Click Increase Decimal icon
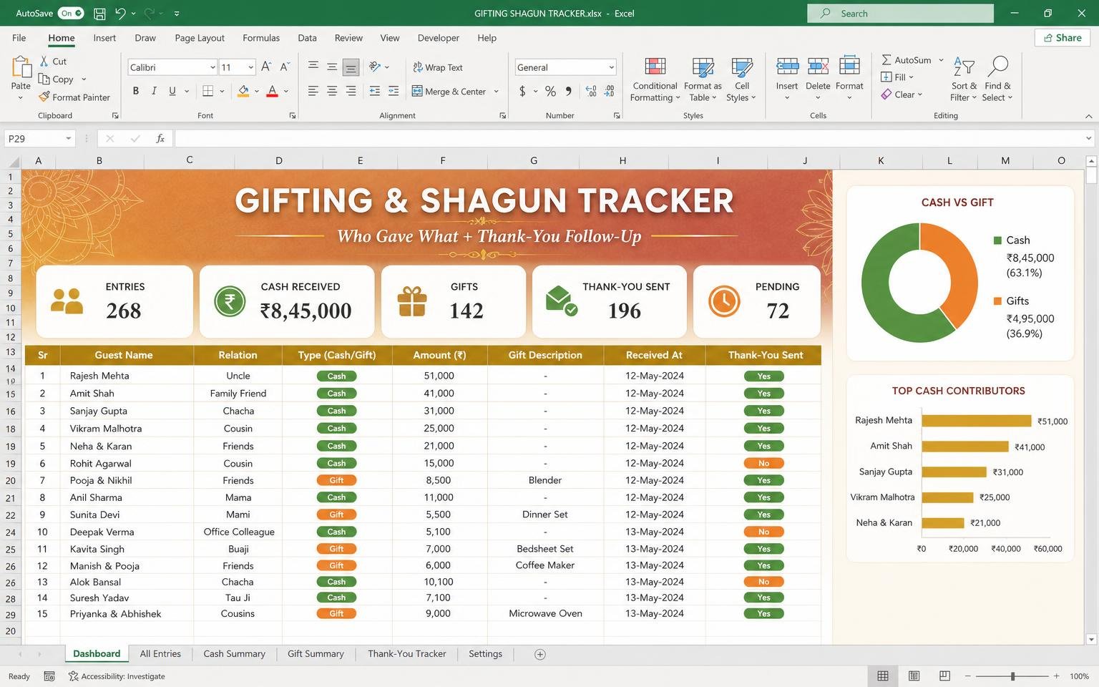The image size is (1099, 687). click(x=591, y=91)
